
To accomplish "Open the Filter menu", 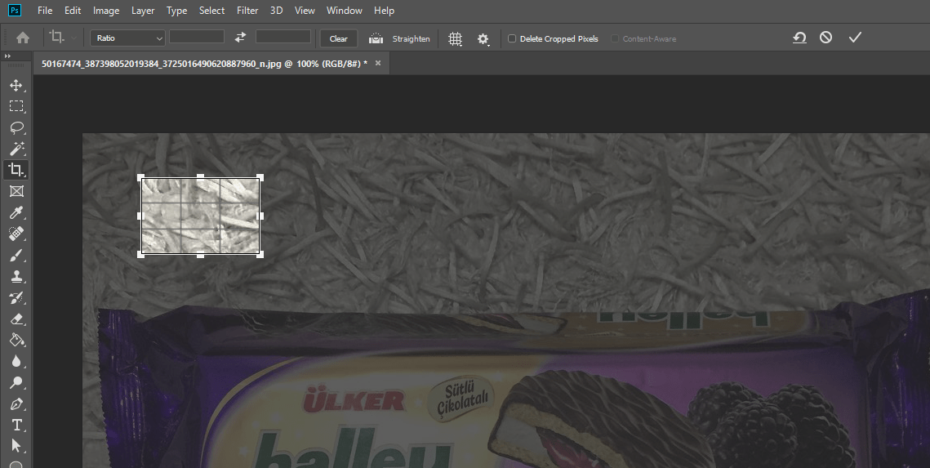I will tap(247, 11).
